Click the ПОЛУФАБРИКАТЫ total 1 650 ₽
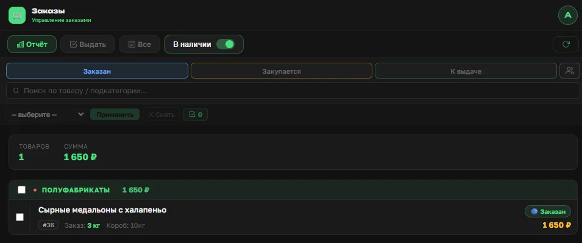Image resolution: width=582 pixels, height=243 pixels. (x=136, y=190)
